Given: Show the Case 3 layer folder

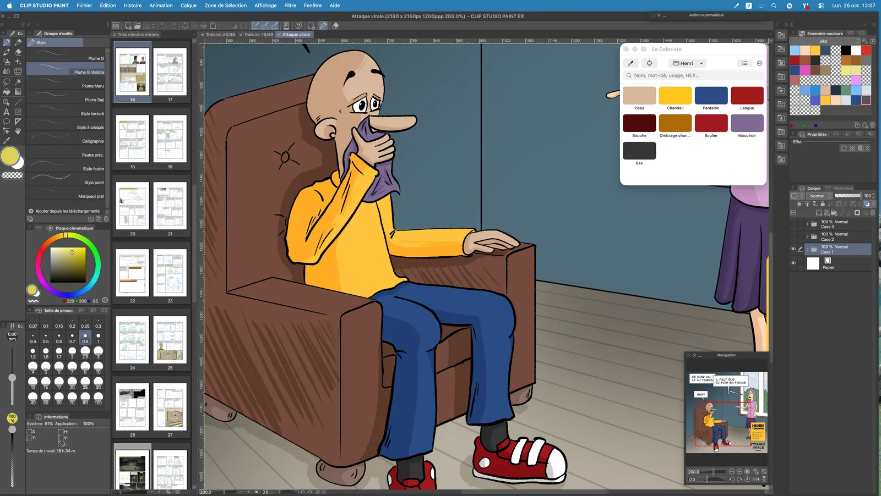Looking at the screenshot, I should click(793, 224).
